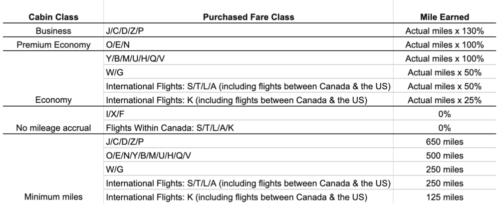Screen dimensions: 499x205
Task: Select the 650 miles cell
Action: coord(445,141)
